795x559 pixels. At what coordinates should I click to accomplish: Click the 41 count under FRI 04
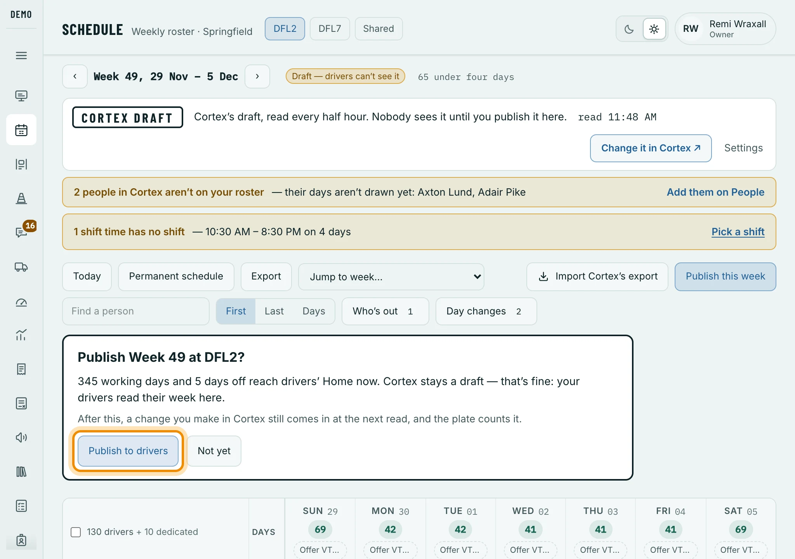pos(671,529)
